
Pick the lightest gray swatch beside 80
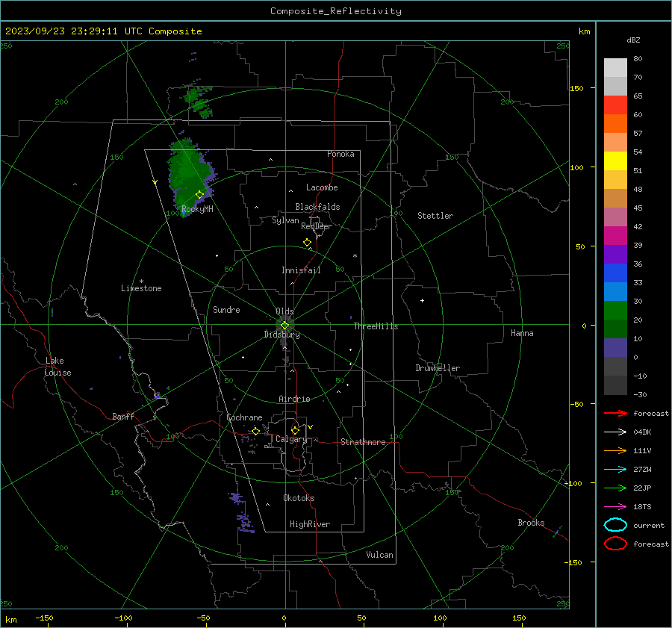tap(615, 67)
